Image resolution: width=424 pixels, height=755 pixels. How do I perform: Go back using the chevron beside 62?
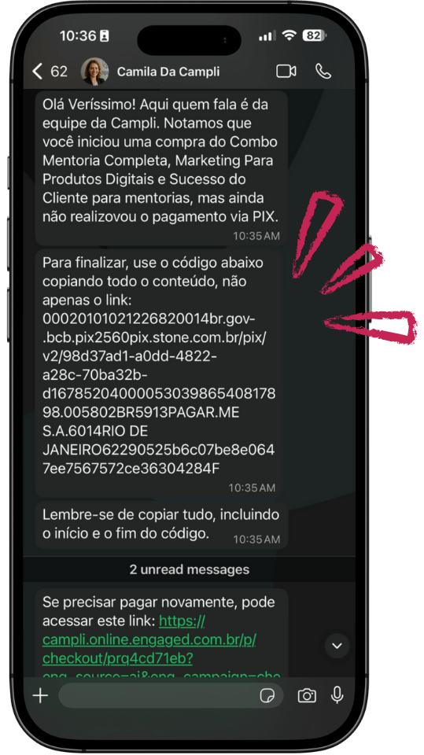37,72
